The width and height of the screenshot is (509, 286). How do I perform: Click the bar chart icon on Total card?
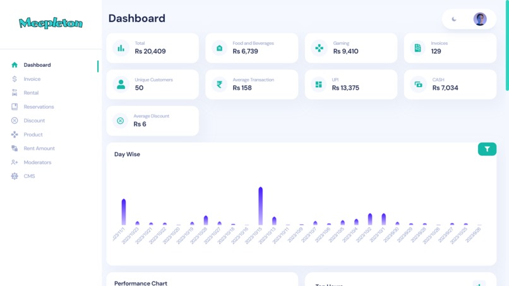coord(121,48)
